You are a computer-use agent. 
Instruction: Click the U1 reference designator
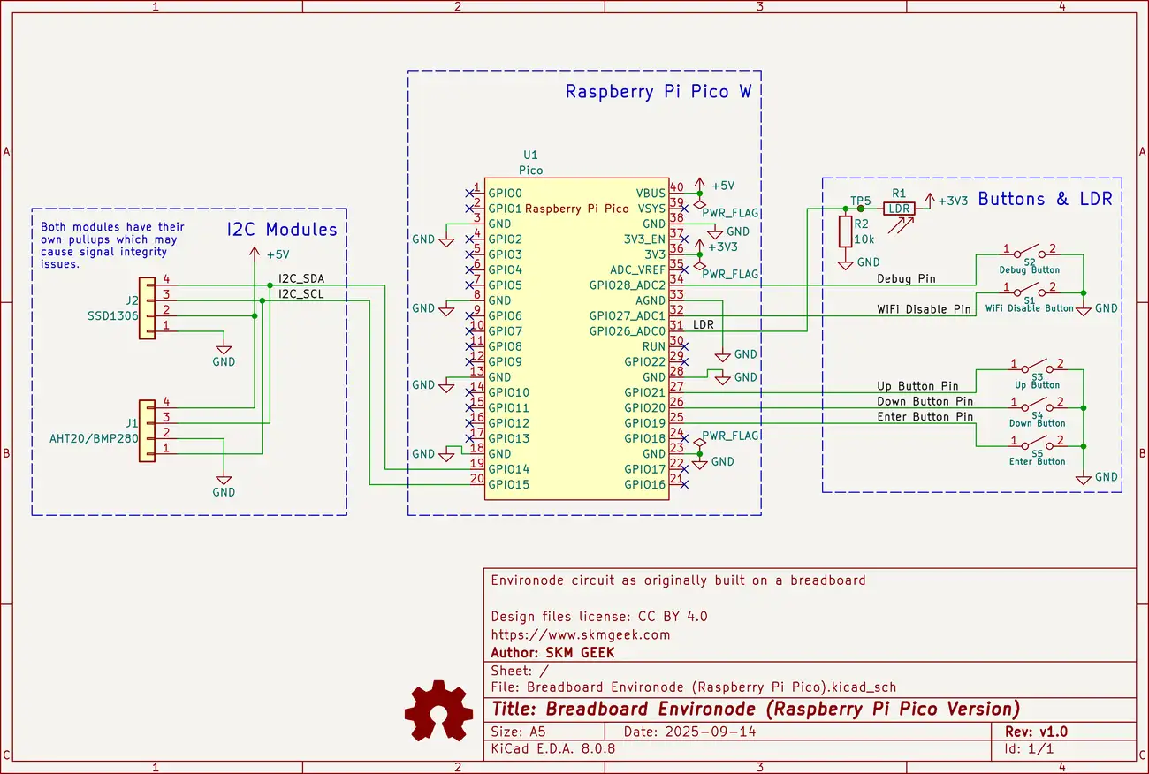pyautogui.click(x=530, y=154)
